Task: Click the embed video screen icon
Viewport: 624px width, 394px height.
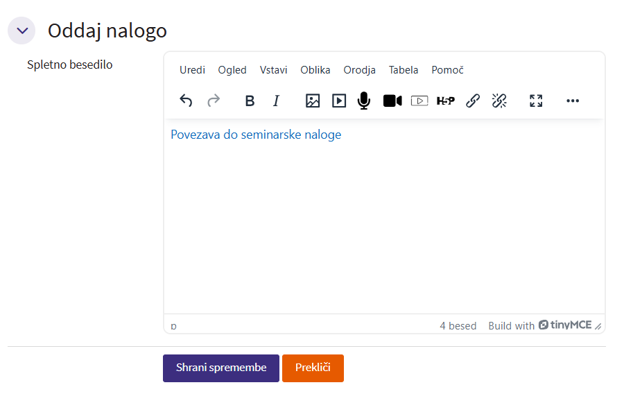Action: coord(419,101)
